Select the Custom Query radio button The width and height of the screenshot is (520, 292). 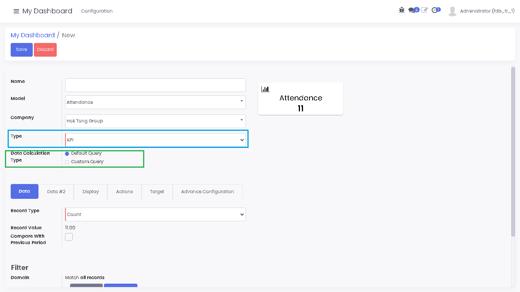click(67, 162)
